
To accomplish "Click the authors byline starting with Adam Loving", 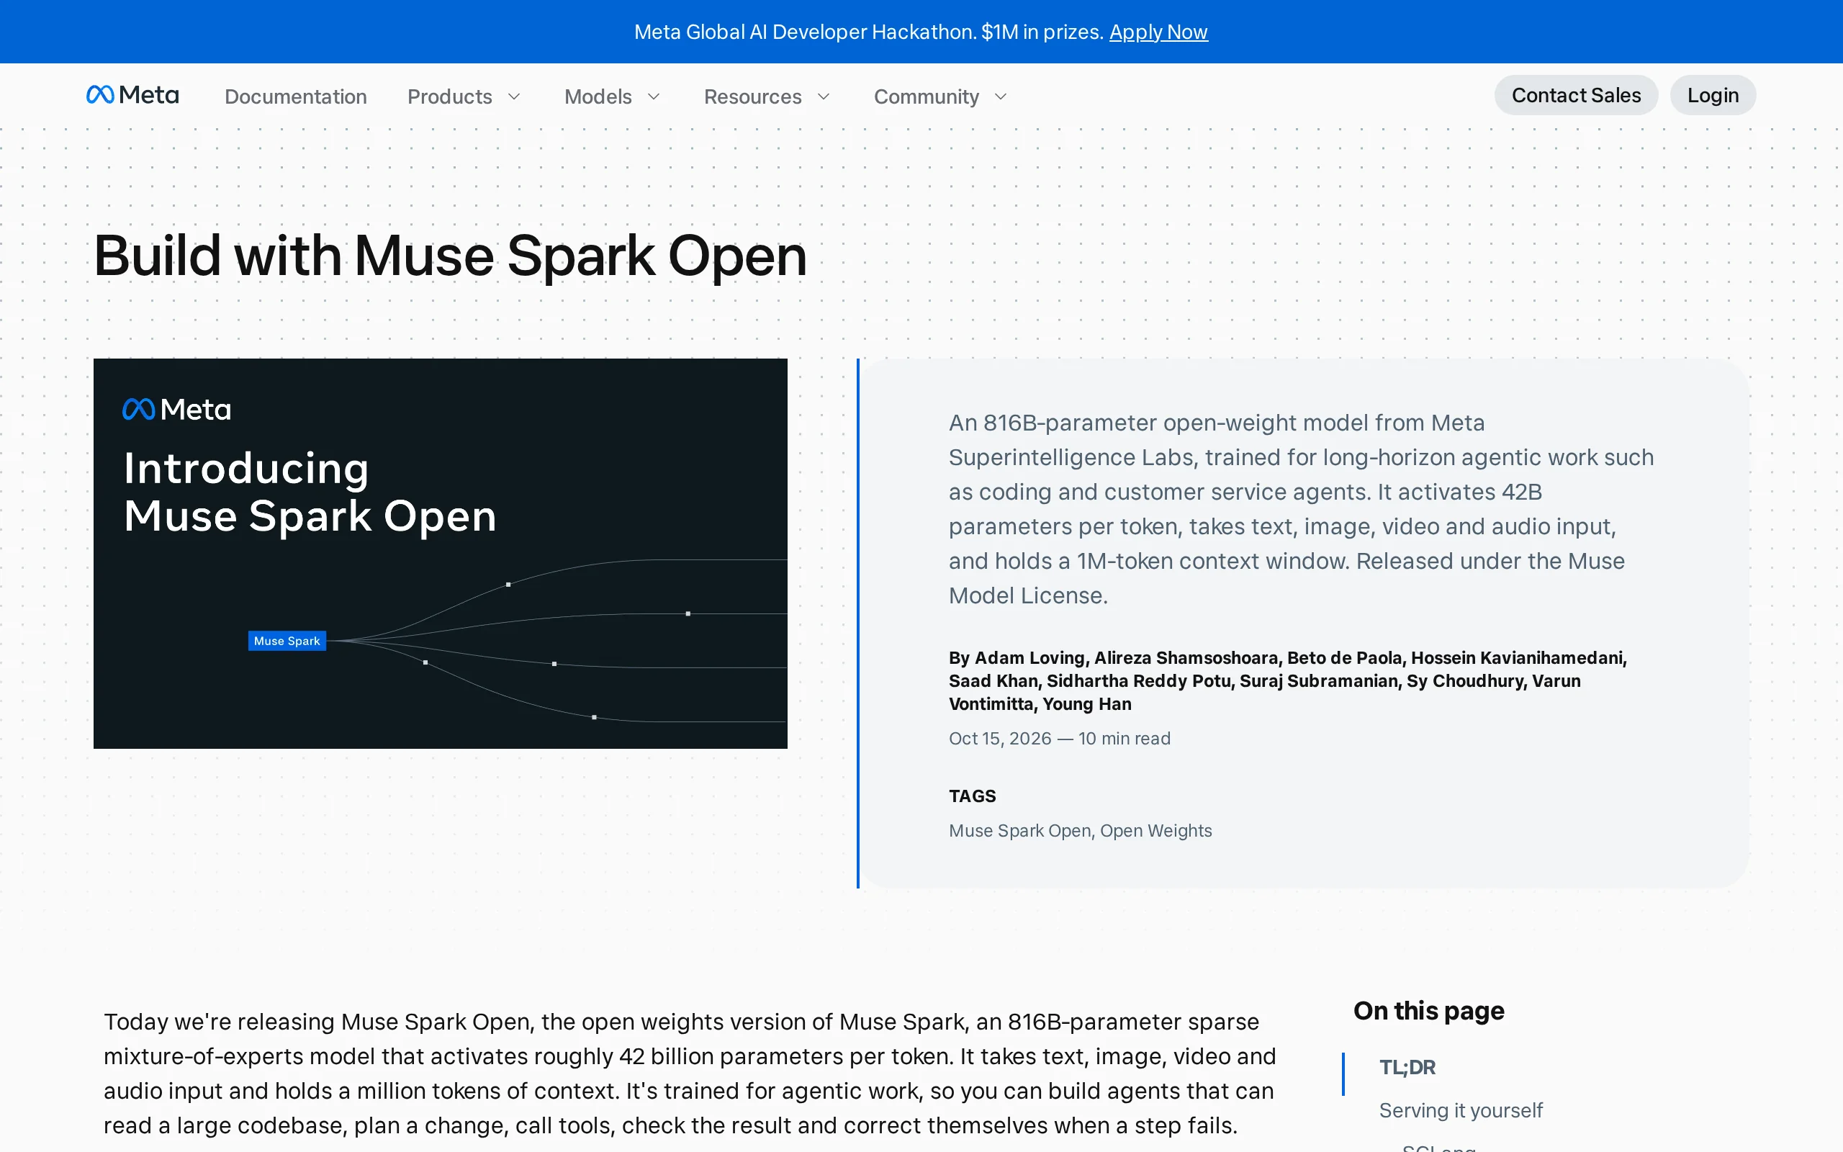I will (x=1287, y=680).
